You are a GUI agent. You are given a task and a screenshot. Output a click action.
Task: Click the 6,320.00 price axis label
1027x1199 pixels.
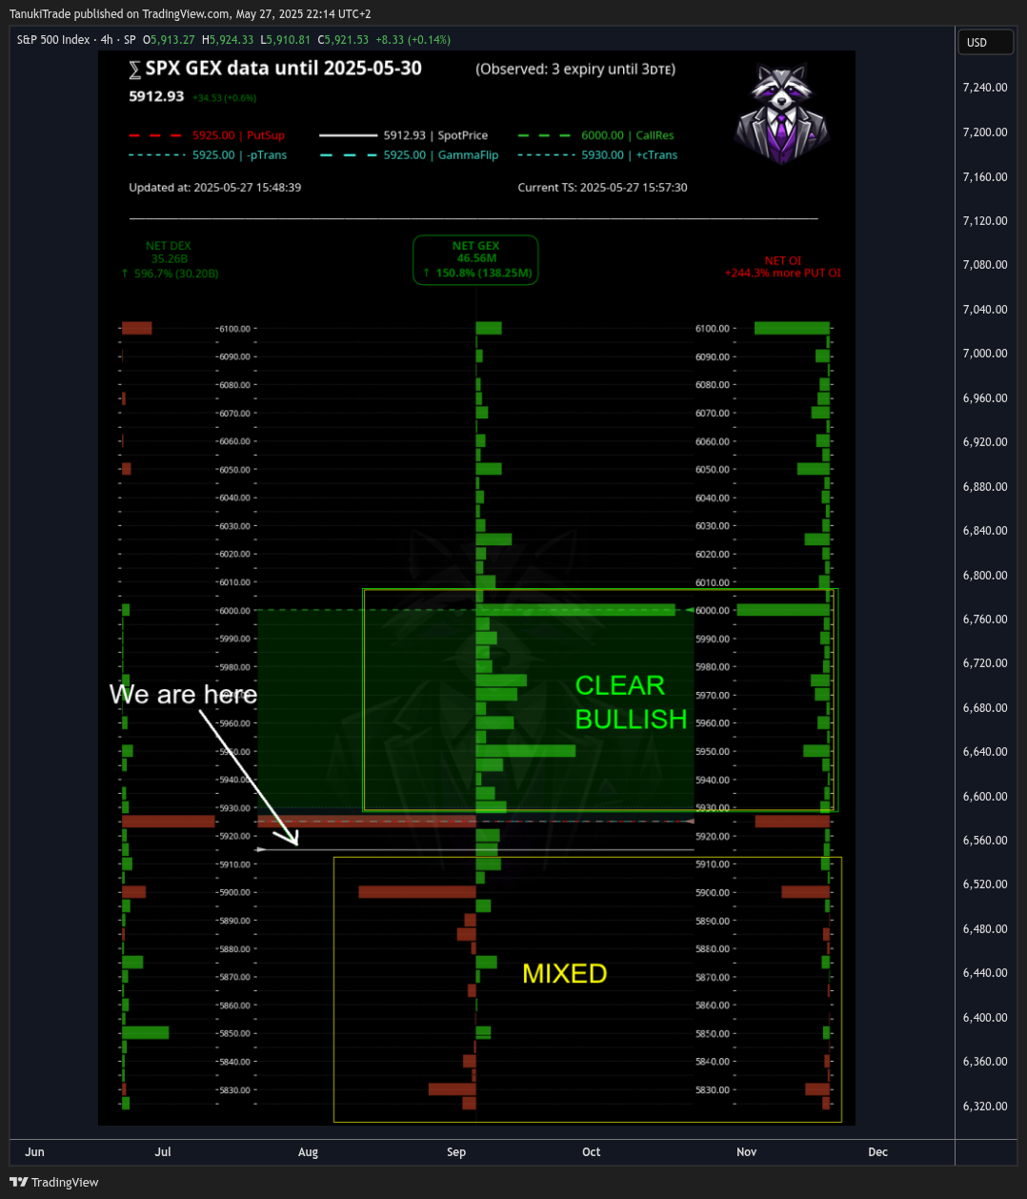click(x=985, y=1107)
